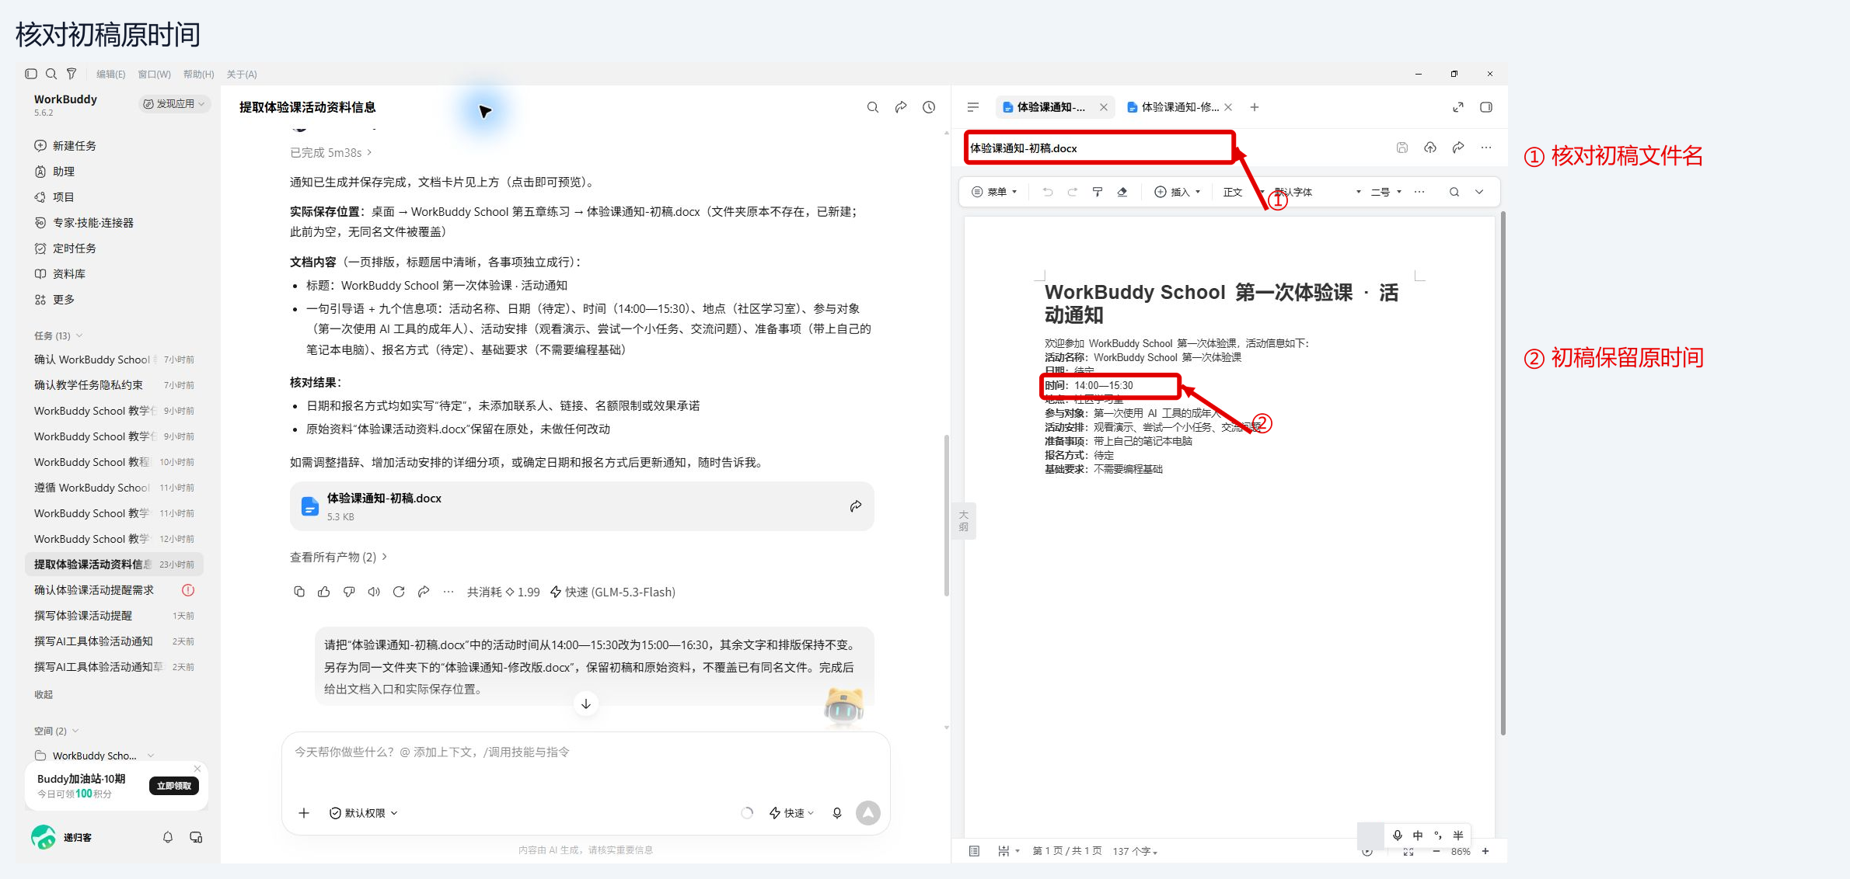Click the 收起 link in task list
1850x879 pixels.
[x=44, y=694]
